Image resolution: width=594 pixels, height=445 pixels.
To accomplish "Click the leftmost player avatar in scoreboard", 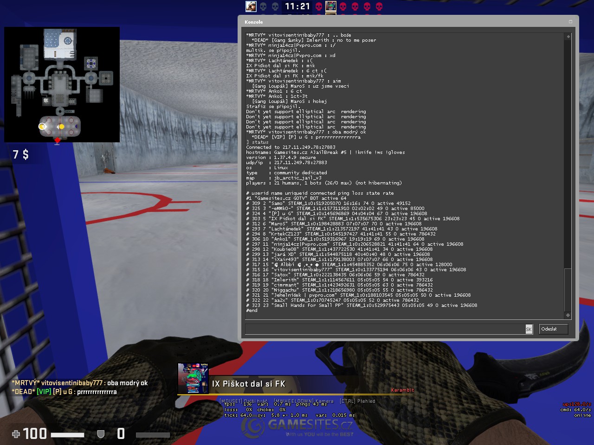I will click(251, 6).
